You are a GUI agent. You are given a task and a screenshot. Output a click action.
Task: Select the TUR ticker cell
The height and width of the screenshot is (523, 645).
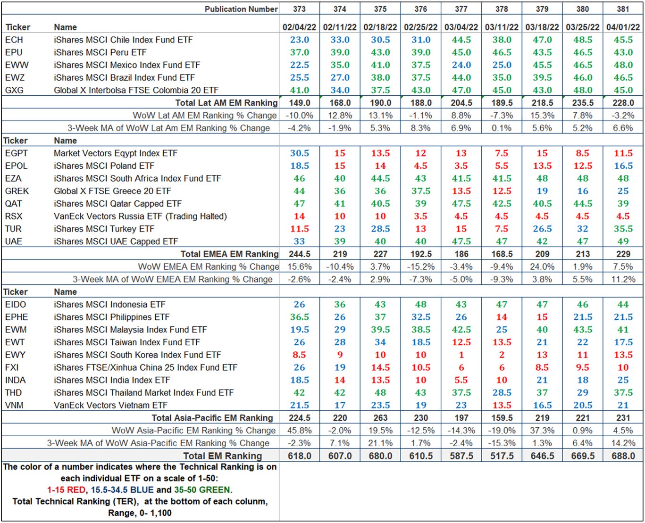(x=13, y=229)
